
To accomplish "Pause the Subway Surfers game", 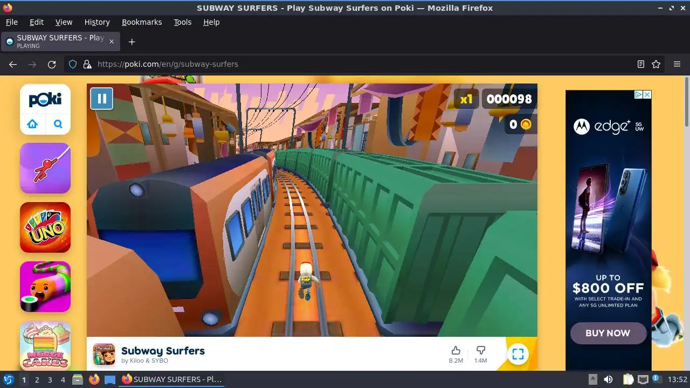I will click(101, 99).
